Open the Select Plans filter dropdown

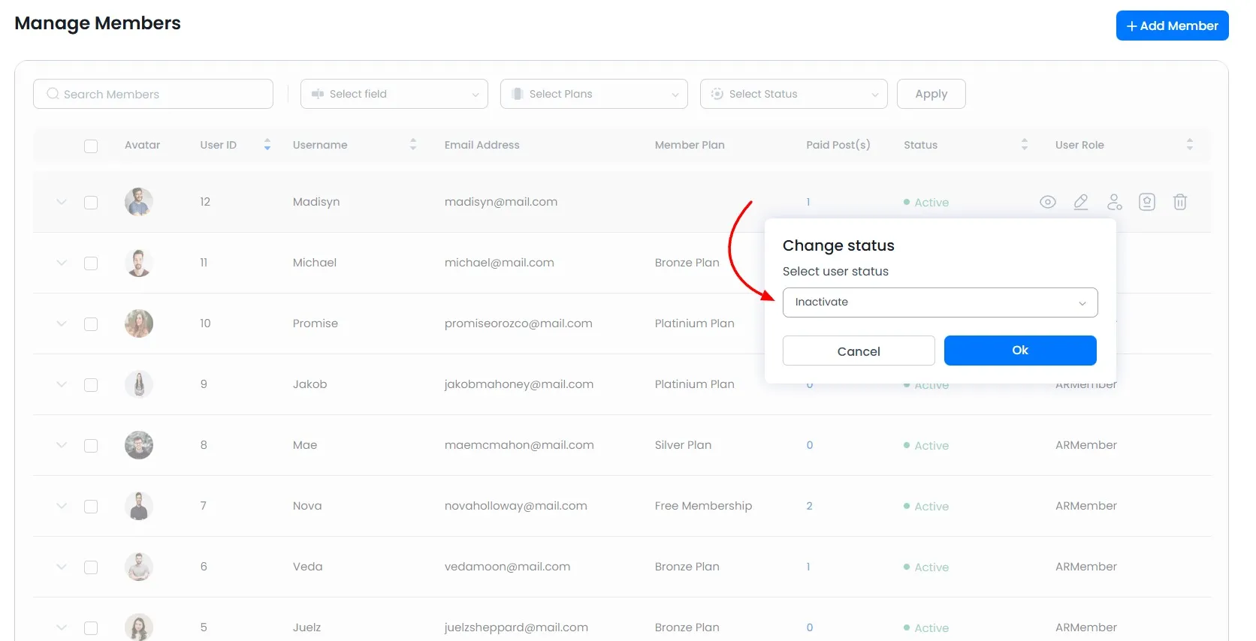pos(593,94)
